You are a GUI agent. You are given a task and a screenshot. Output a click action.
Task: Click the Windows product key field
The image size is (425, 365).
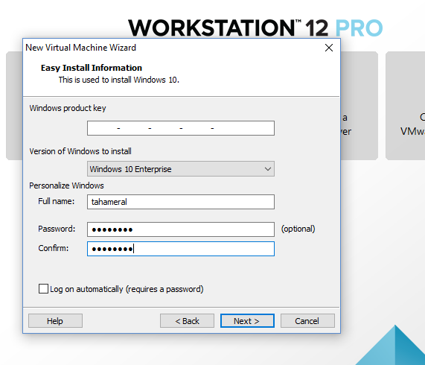181,128
